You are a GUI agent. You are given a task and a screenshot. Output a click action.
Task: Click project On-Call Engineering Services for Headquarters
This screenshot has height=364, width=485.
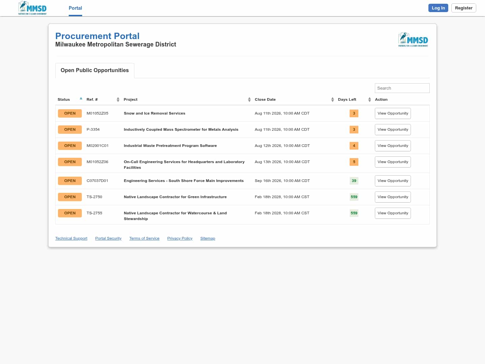[184, 164]
